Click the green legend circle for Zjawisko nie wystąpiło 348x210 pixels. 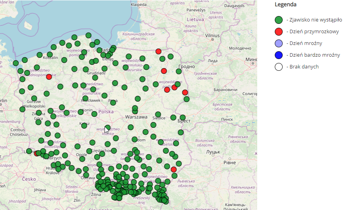pyautogui.click(x=279, y=20)
